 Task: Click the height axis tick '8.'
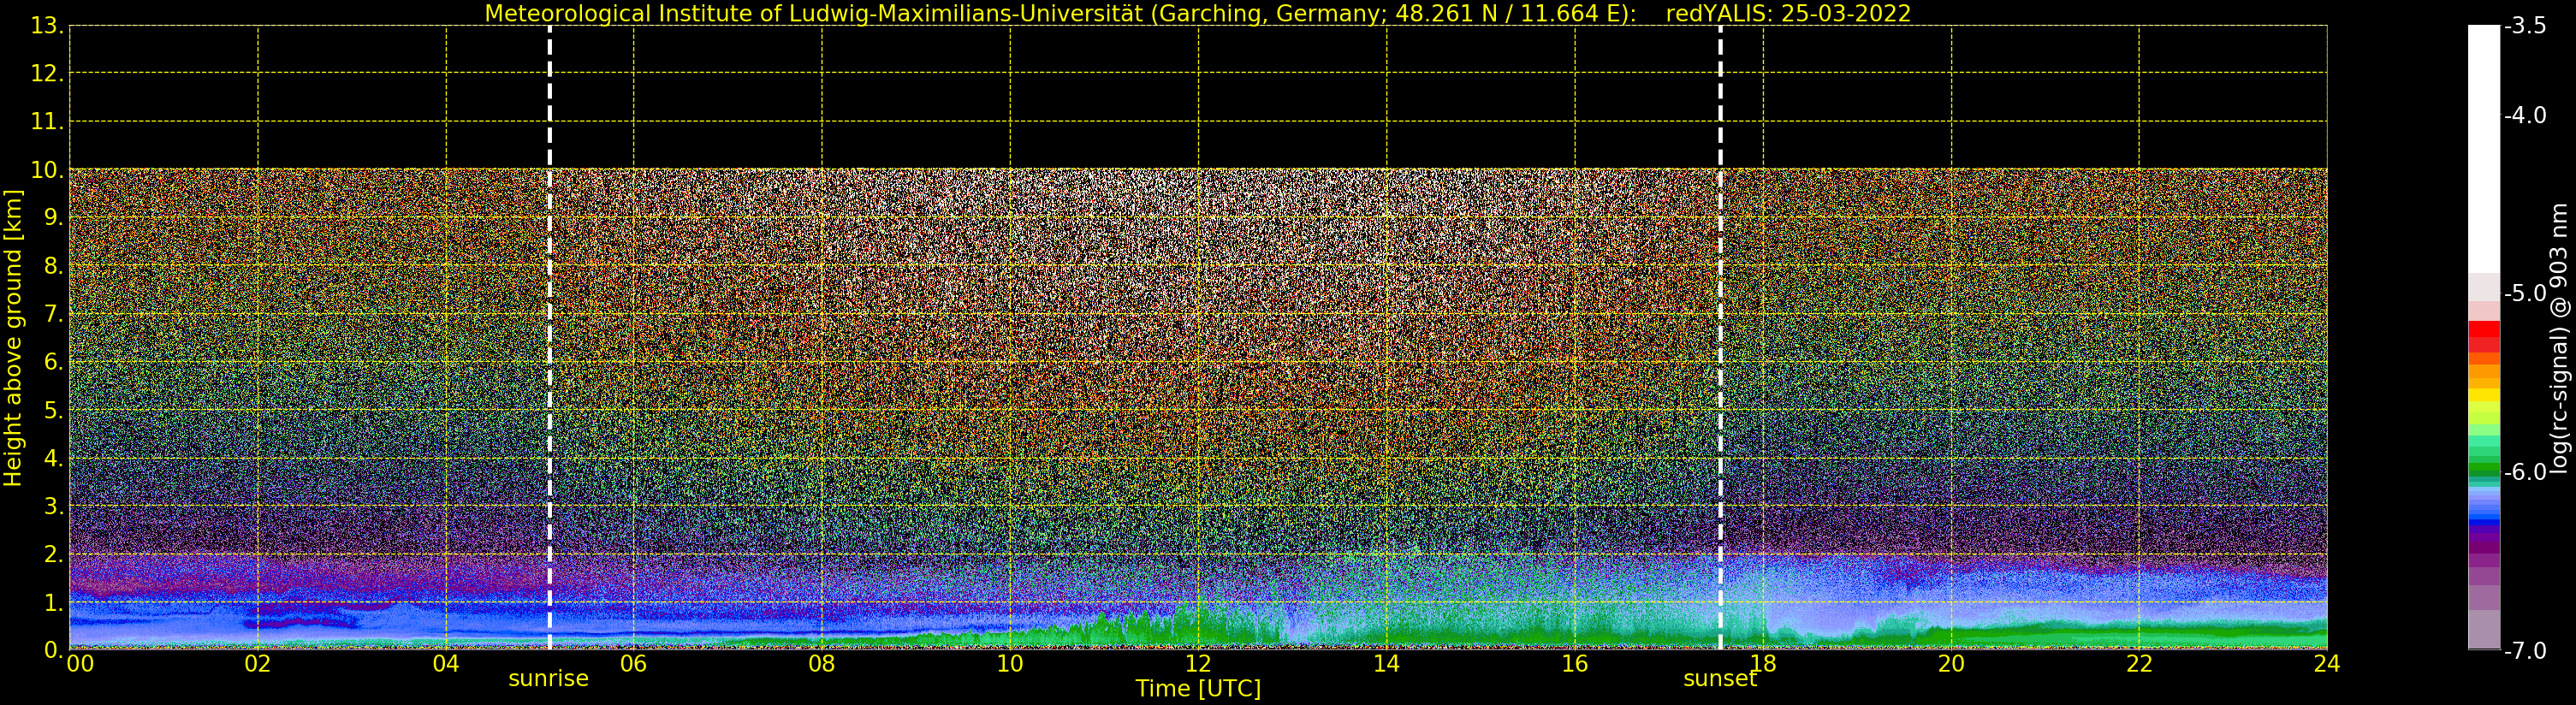coord(54,266)
